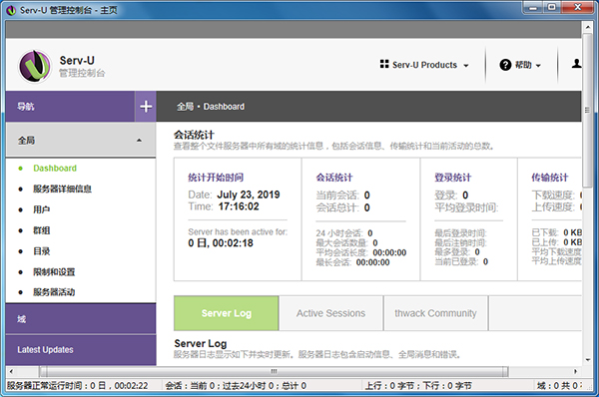Select Dashboard in the navigation
This screenshot has height=397, width=599.
55,168
